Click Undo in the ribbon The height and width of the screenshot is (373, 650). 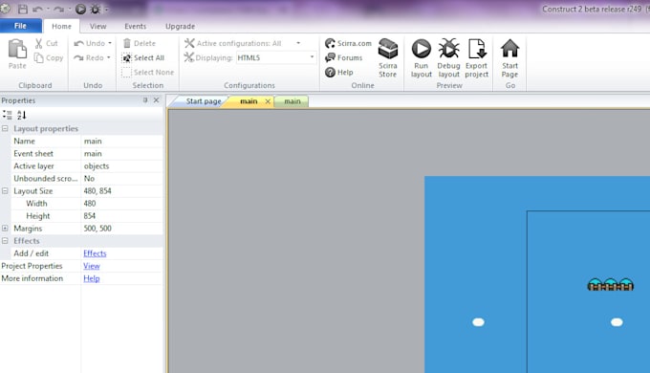pos(90,43)
